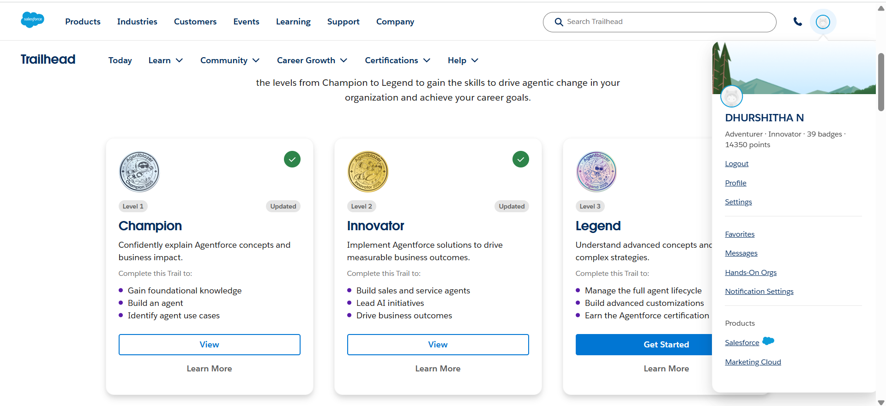The image size is (886, 406).
Task: Go to the Today tab
Action: pos(120,60)
